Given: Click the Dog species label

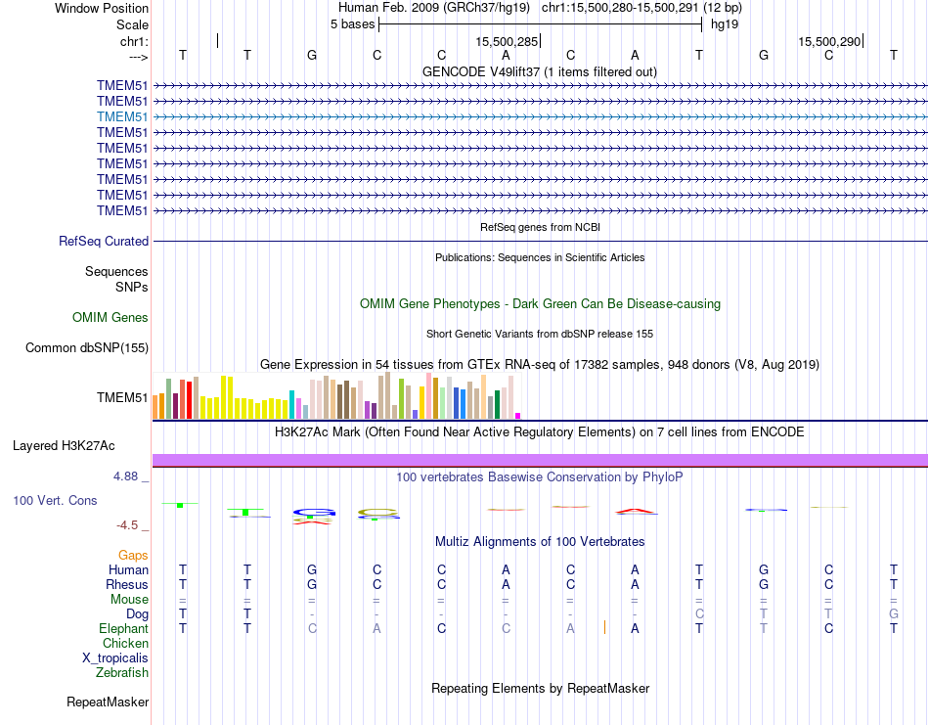Looking at the screenshot, I should [x=137, y=614].
